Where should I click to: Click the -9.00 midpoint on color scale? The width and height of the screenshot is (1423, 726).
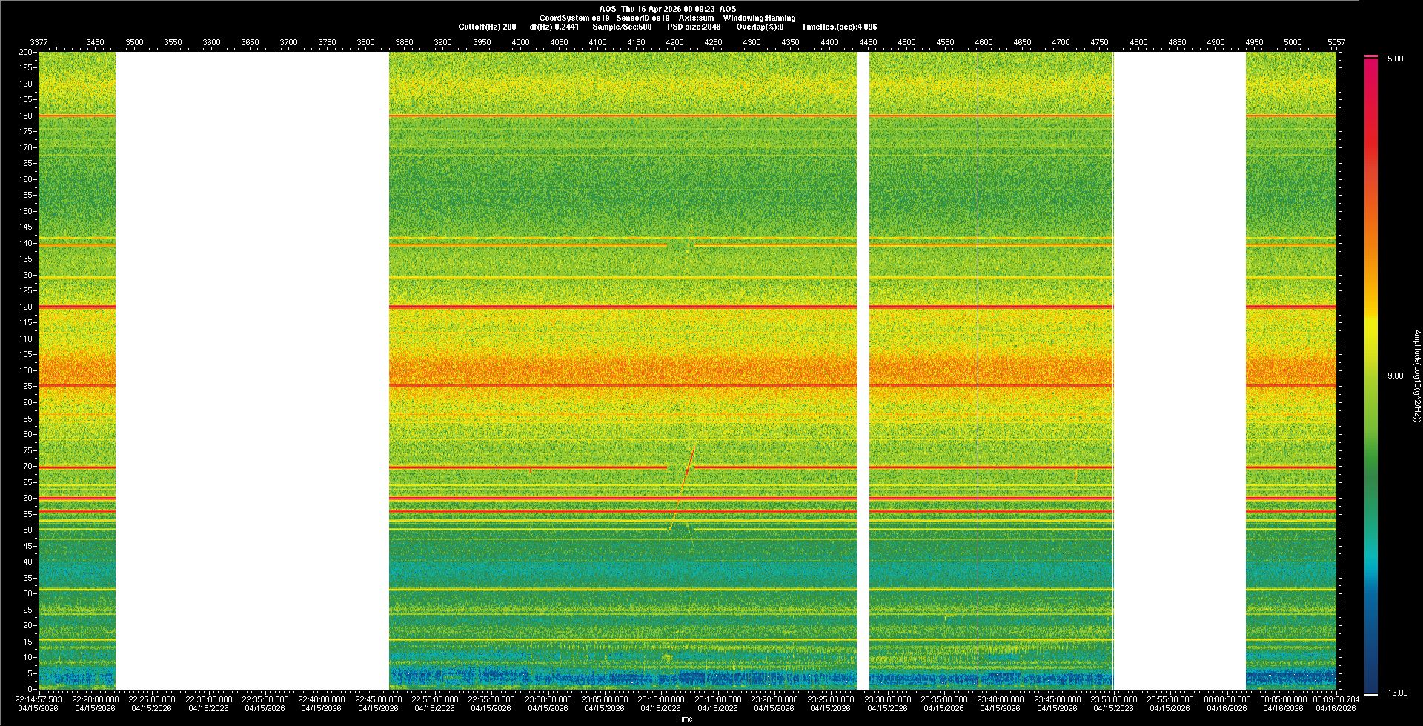point(1393,376)
